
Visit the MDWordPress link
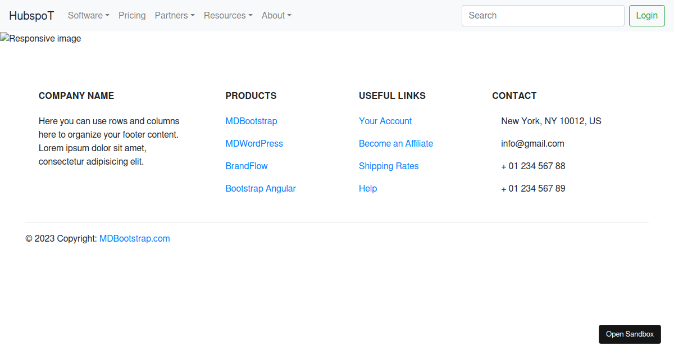click(254, 144)
